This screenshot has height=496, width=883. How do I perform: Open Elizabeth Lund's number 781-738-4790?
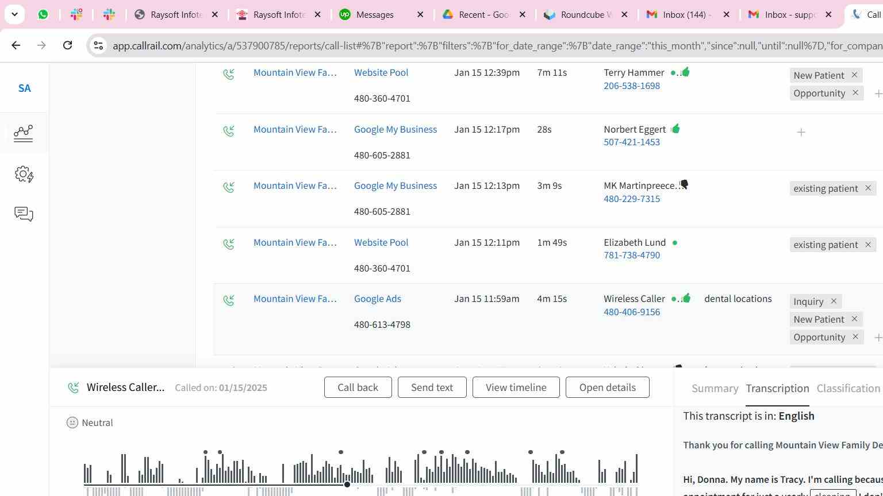coord(632,255)
